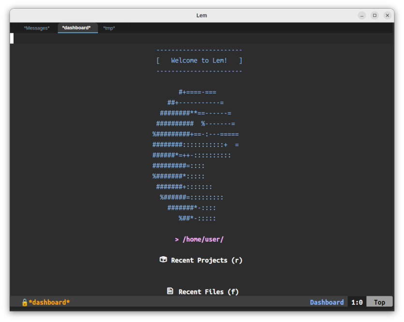404x322 pixels.
Task: Click the read-only lock icon in modeline
Action: 25,302
